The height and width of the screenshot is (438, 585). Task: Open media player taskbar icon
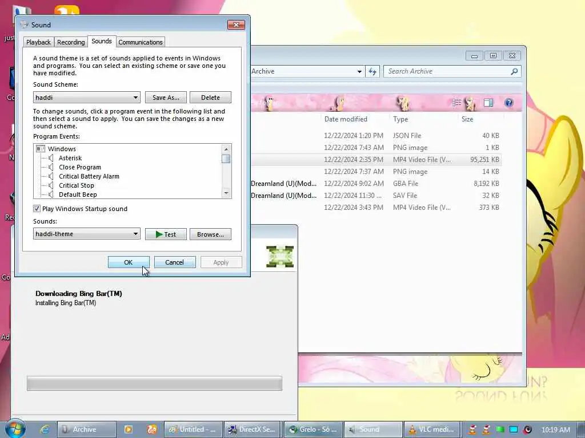coord(128,429)
